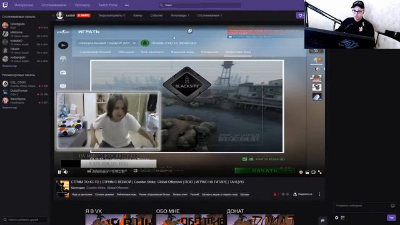Viewport: 400px width, 225px height.
Task: Click the bottom friend avatar in the CS:GO panel
Action: [x=317, y=97]
